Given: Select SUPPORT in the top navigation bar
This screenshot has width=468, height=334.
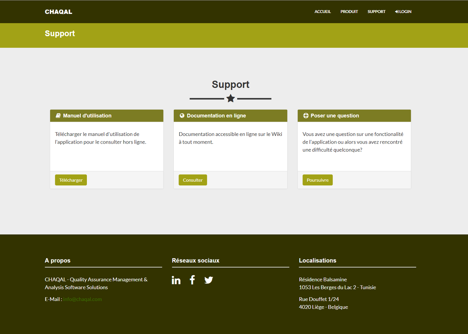Looking at the screenshot, I should coord(376,12).
